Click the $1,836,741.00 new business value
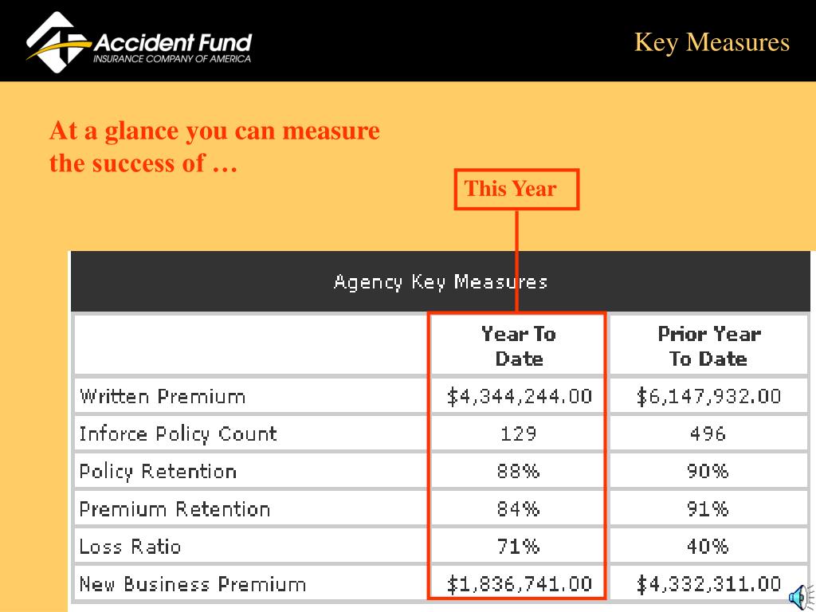The height and width of the screenshot is (612, 816). coord(520,584)
